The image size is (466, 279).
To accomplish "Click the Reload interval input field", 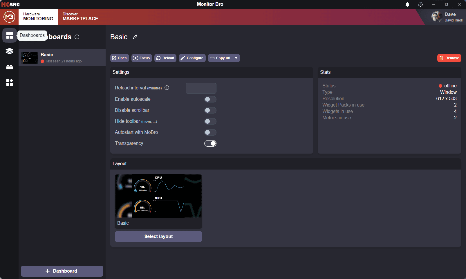I will pos(201,88).
